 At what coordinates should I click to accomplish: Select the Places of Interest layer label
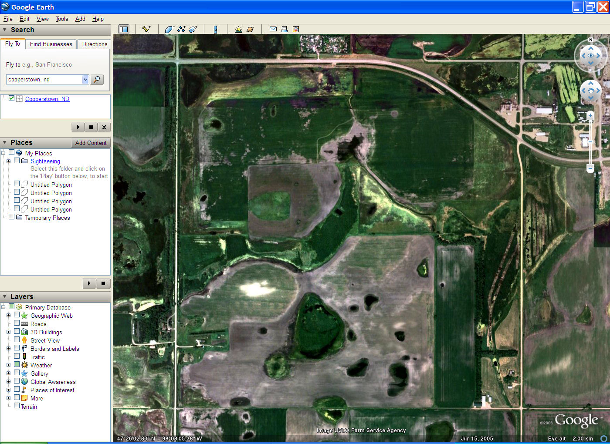pos(52,390)
